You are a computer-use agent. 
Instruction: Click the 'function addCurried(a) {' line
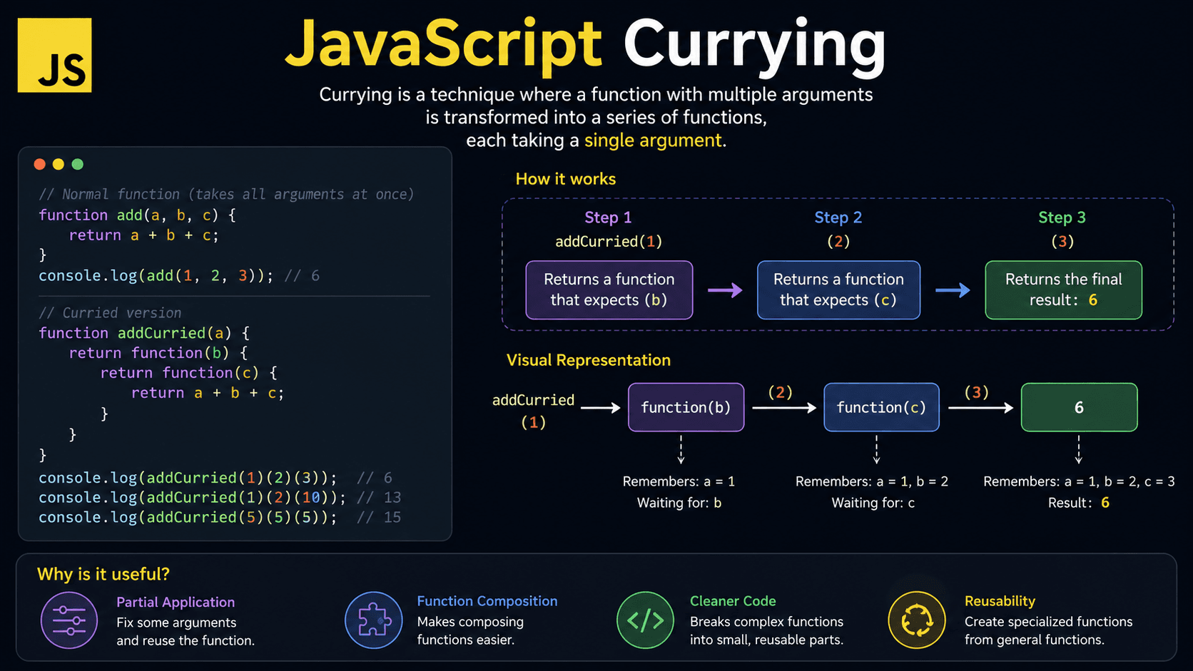point(144,333)
